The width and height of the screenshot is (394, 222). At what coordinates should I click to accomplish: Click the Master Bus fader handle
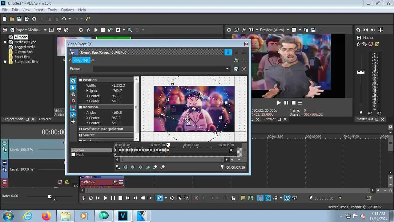[361, 72]
